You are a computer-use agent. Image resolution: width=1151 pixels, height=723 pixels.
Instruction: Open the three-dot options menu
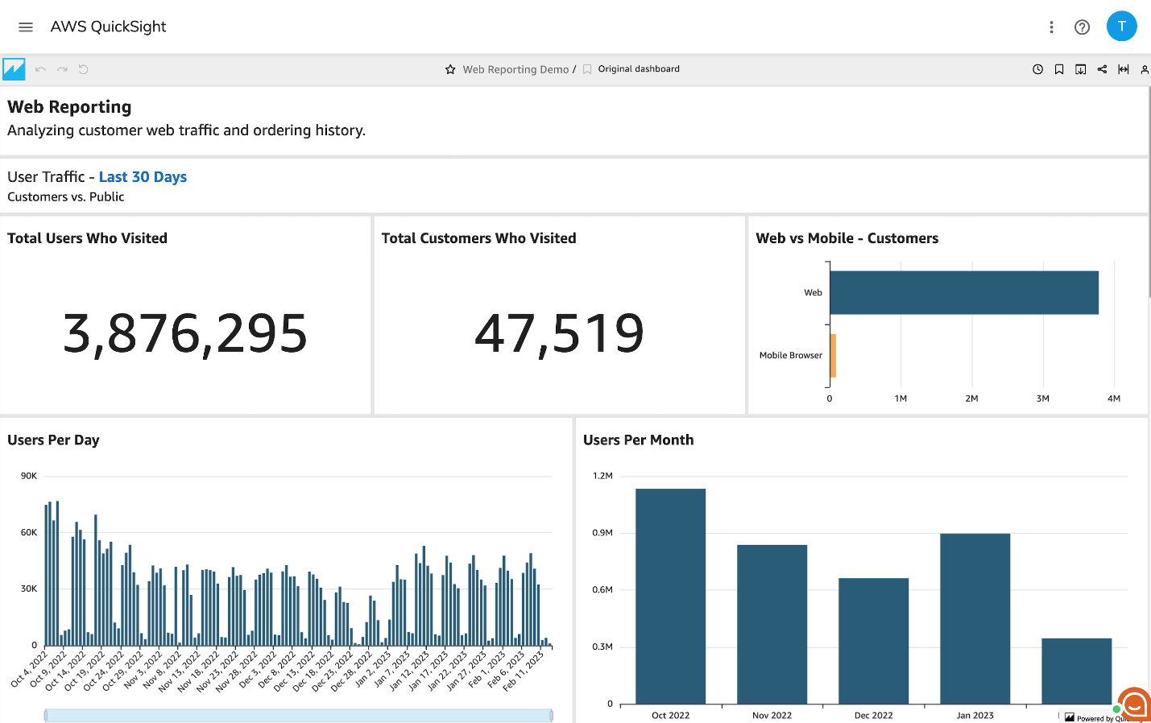(1051, 27)
